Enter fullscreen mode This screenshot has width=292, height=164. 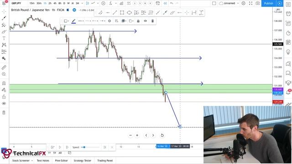[x=250, y=3]
